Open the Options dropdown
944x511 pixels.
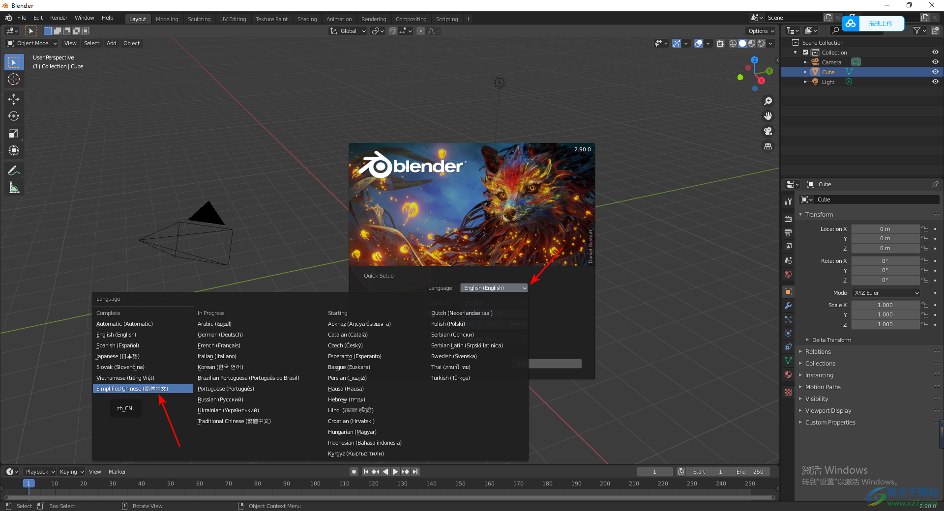[761, 31]
